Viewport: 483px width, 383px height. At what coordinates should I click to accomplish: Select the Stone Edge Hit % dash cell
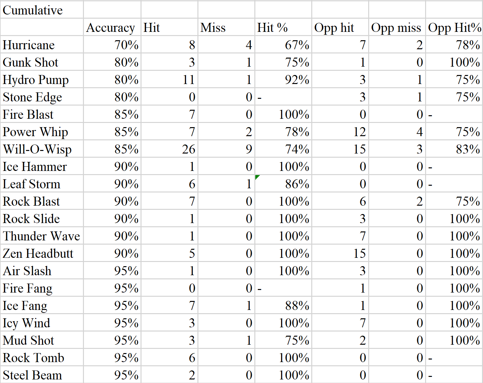[283, 97]
